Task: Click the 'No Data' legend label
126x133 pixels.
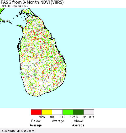Action: [88, 117]
